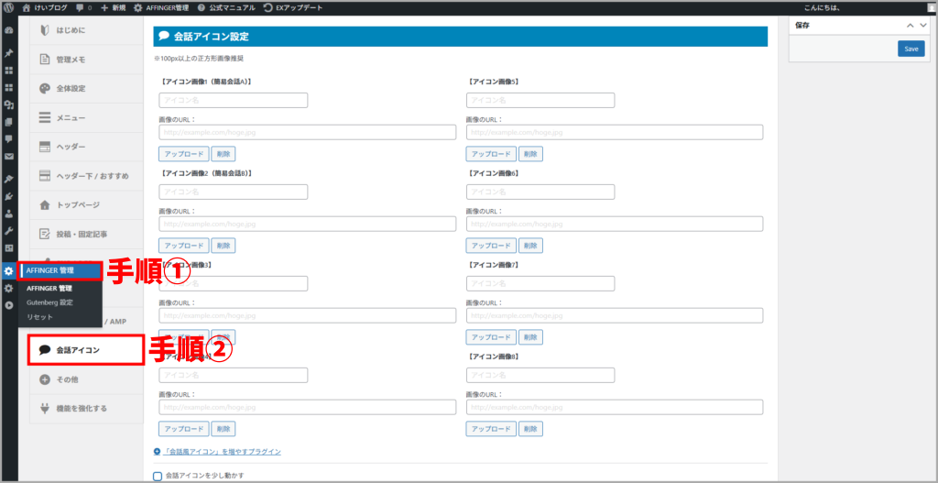
Task: Click アップロード under アイコン画像1
Action: (x=183, y=154)
